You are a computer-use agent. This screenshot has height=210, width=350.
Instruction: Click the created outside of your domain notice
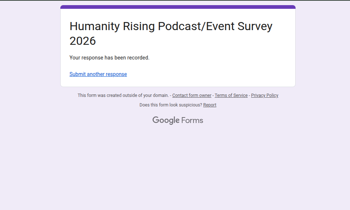click(123, 95)
